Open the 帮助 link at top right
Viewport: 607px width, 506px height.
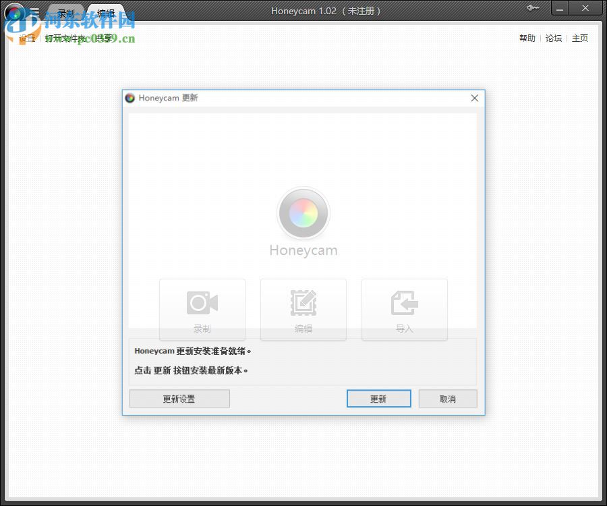tap(527, 38)
